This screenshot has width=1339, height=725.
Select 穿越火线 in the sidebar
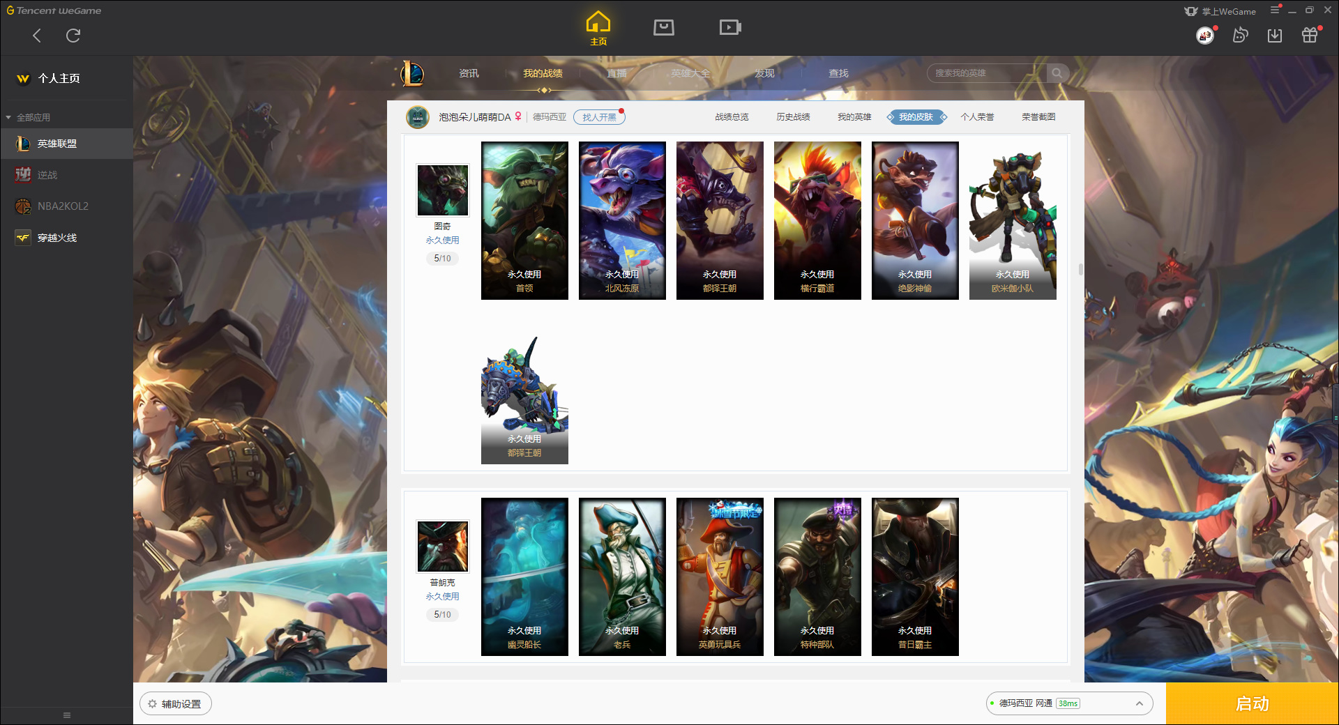[66, 238]
